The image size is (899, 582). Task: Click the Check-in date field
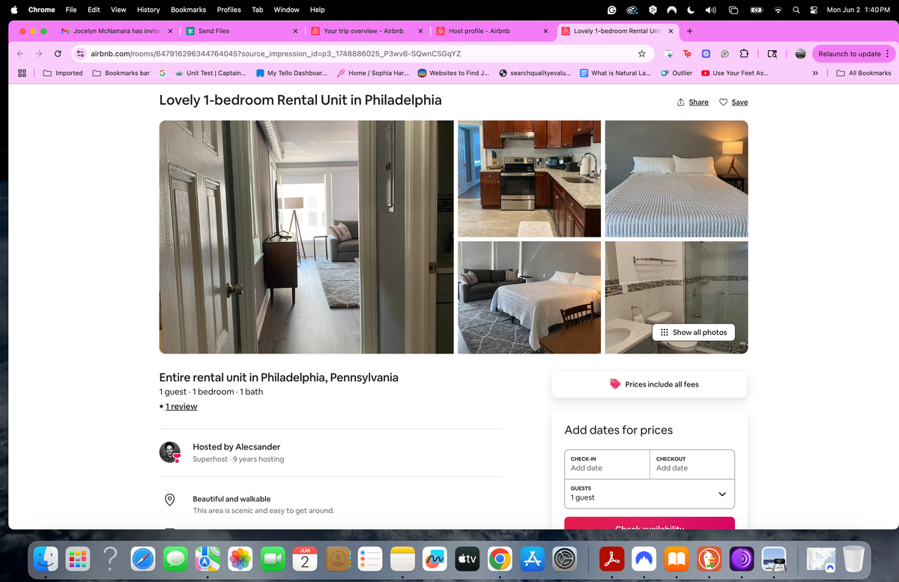point(606,464)
